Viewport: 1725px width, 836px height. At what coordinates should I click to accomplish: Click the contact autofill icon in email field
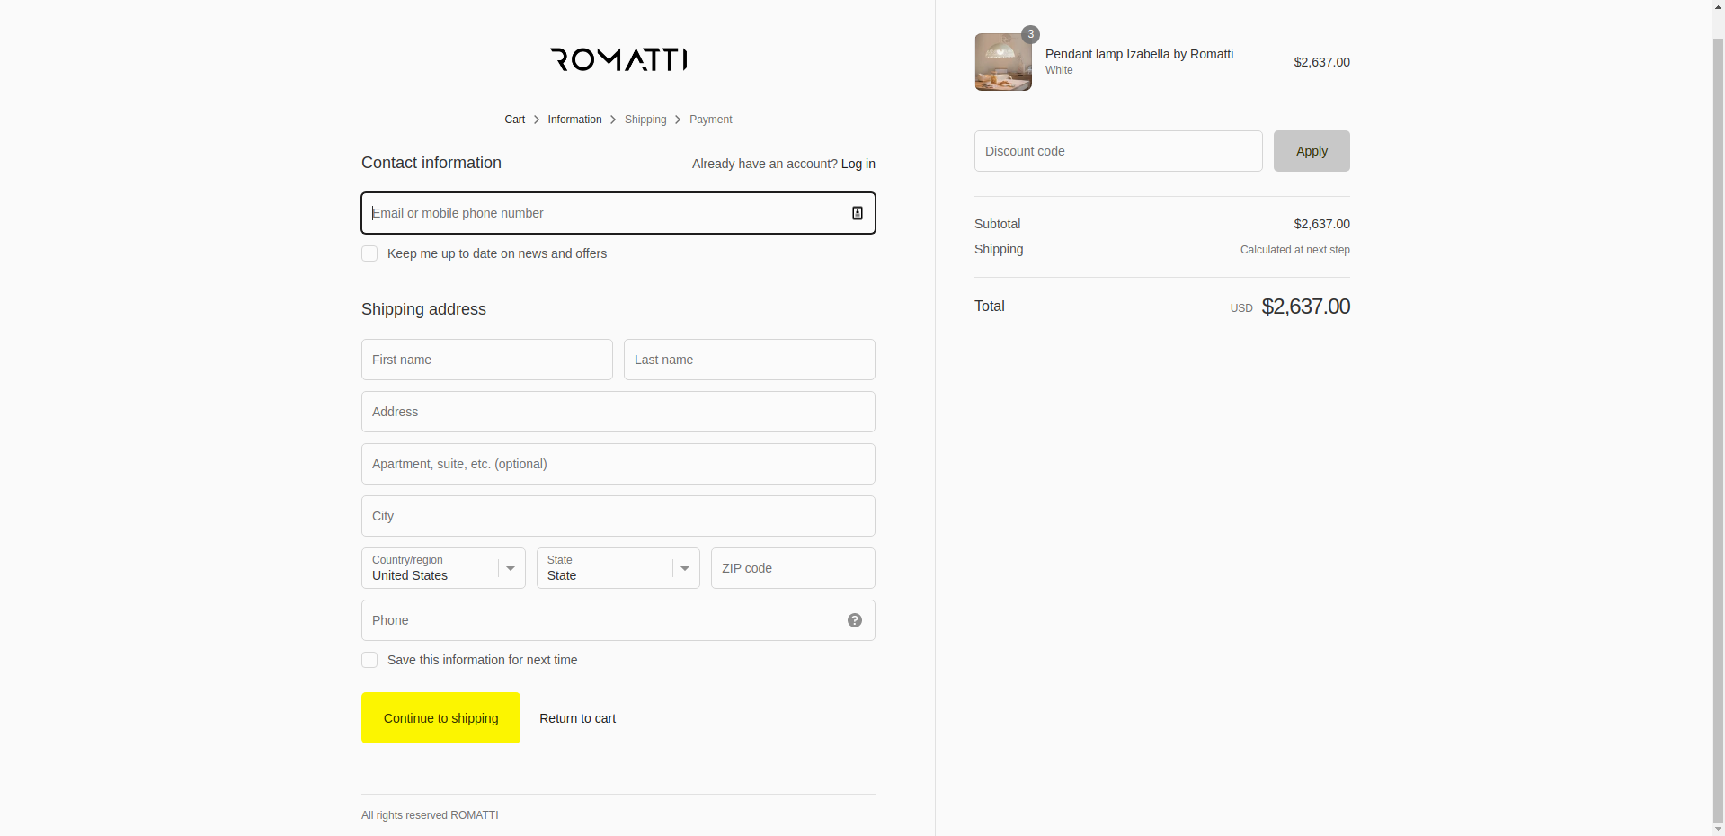click(856, 213)
